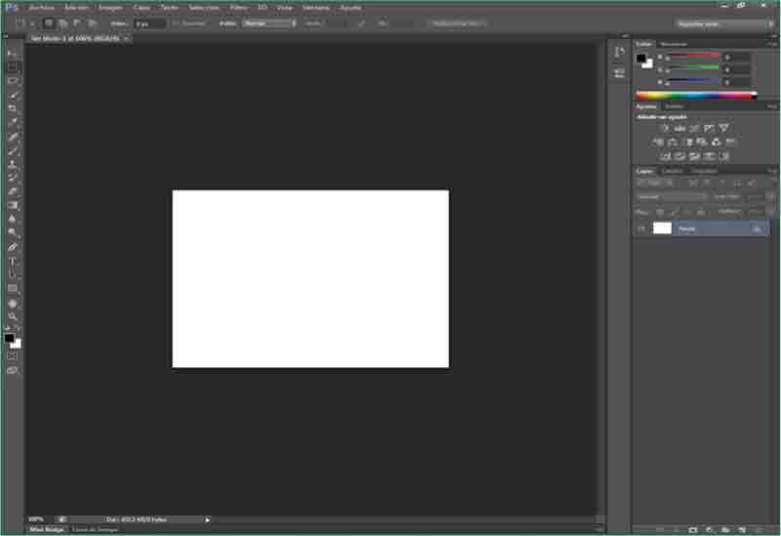
Task: Swap foreground and background colors in toolbar
Action: pyautogui.click(x=17, y=329)
